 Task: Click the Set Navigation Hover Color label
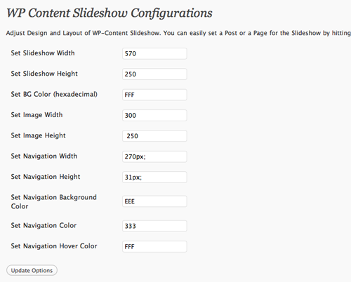coord(54,246)
